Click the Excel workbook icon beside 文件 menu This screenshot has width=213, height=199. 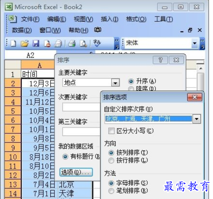[x=13, y=19]
